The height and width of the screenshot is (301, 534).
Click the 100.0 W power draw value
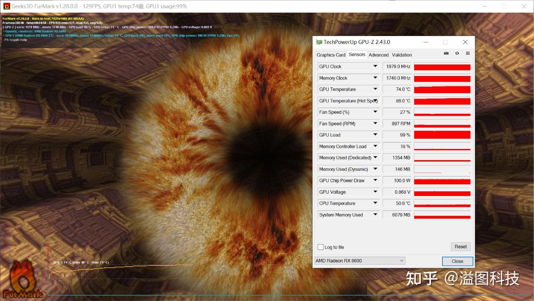397,181
